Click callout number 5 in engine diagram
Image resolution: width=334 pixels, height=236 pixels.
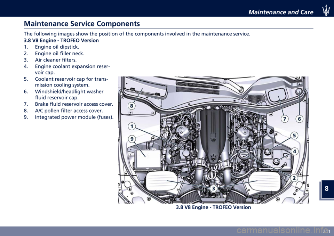pos(294,136)
